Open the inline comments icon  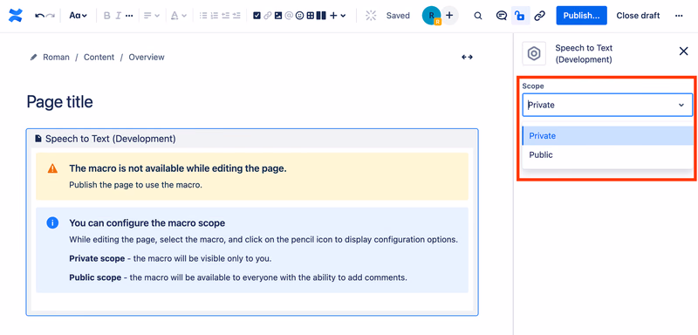(501, 16)
